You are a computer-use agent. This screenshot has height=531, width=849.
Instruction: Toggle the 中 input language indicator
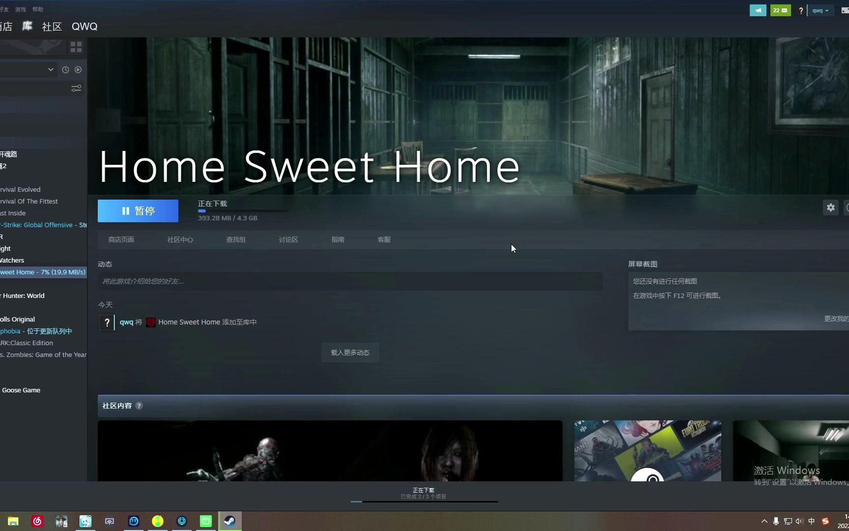tap(811, 521)
